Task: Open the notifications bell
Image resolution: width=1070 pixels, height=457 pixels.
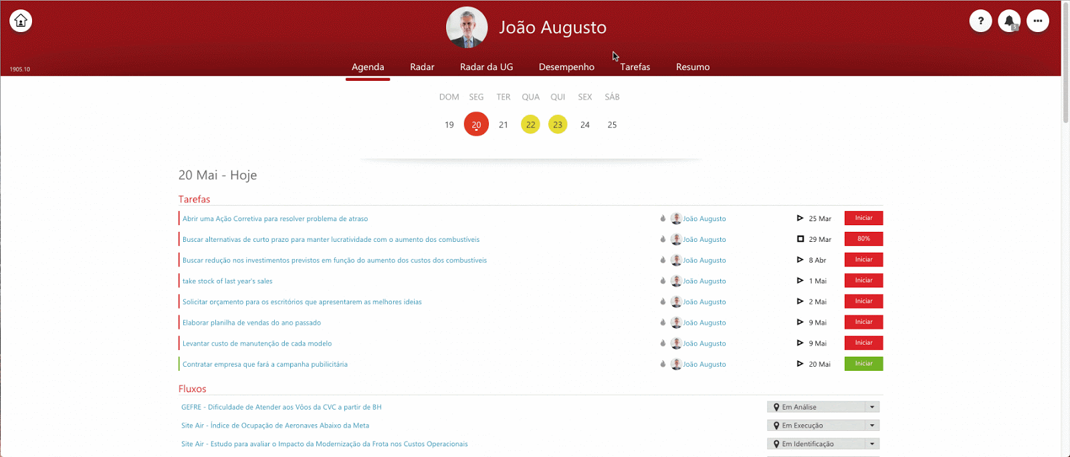Action: pos(1009,21)
